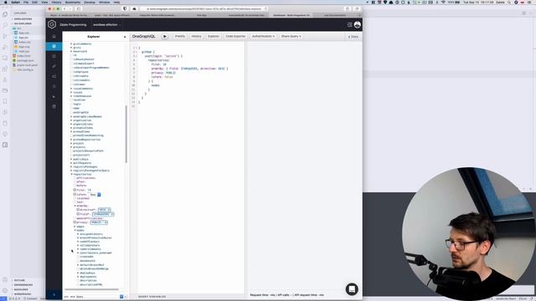536x301 pixels.
Task: Expand the pullRequests tree node
Action: [x=72, y=163]
